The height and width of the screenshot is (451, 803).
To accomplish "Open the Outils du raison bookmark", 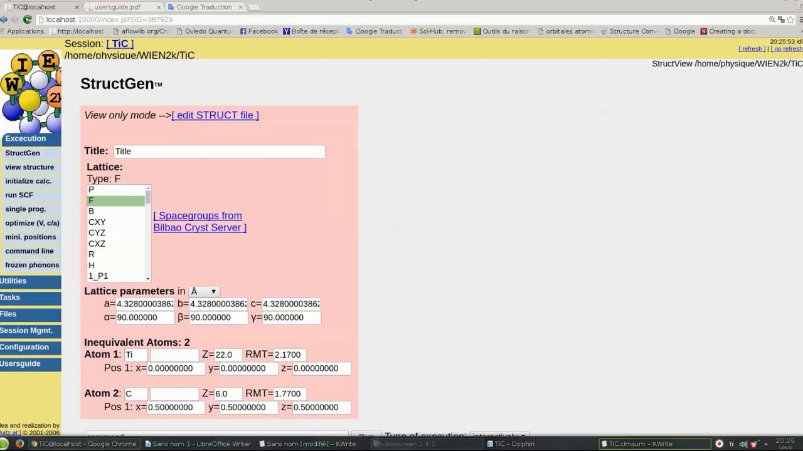I will click(x=502, y=31).
